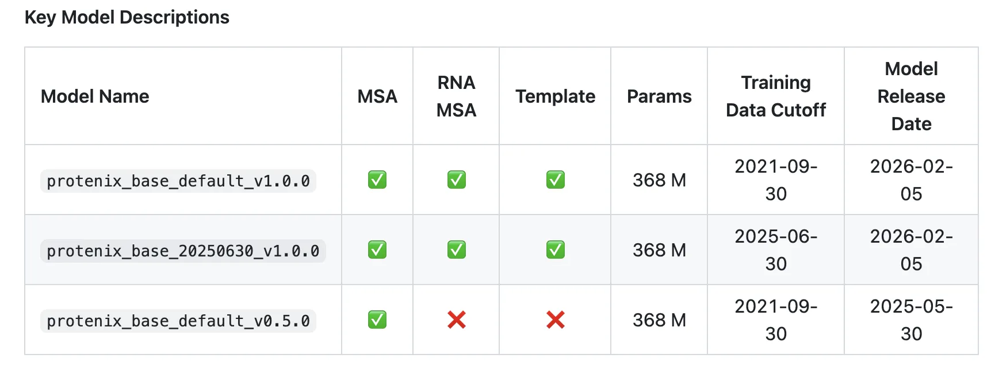The image size is (995, 366).
Task: Click 368 M params in v0.5.0 row
Action: coord(659,320)
